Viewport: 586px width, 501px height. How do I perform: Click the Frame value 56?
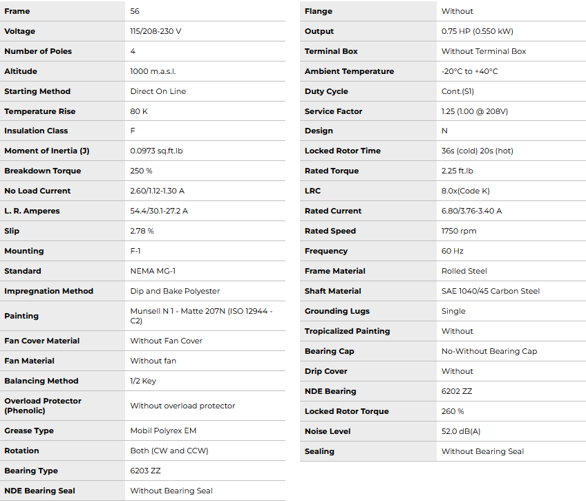point(135,12)
